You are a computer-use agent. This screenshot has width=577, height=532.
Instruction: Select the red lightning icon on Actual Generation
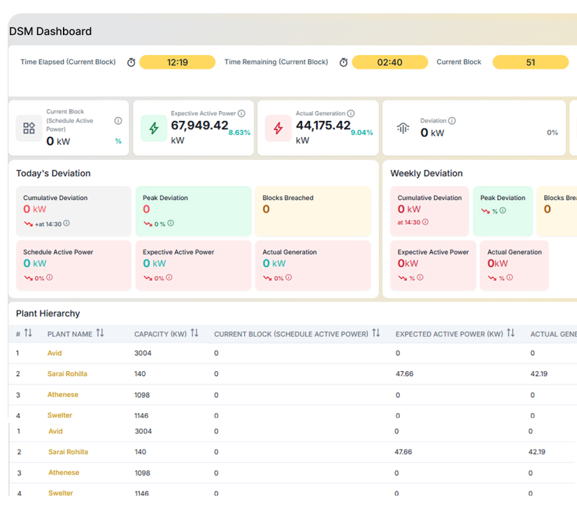coord(277,128)
